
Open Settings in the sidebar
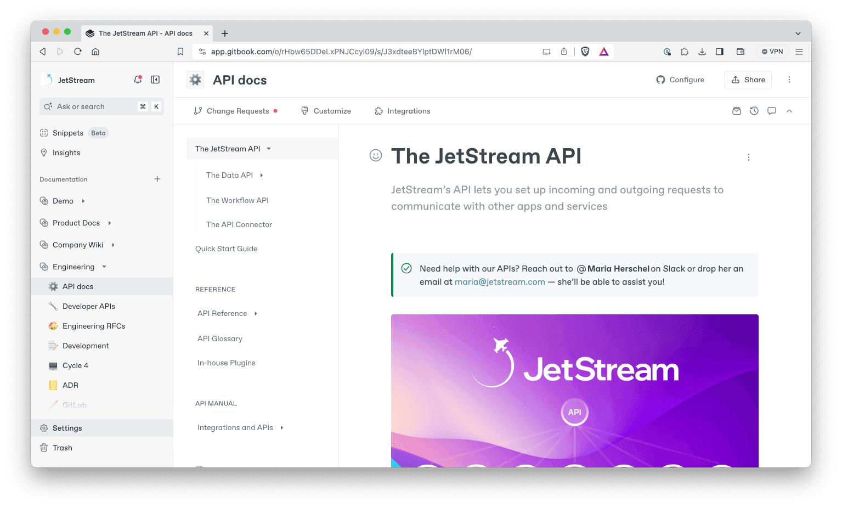(102, 428)
